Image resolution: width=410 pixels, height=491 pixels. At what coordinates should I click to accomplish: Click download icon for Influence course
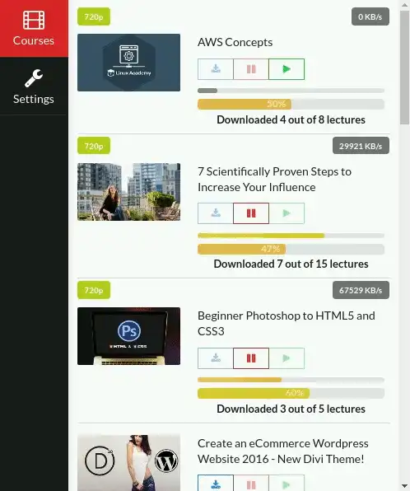(216, 213)
